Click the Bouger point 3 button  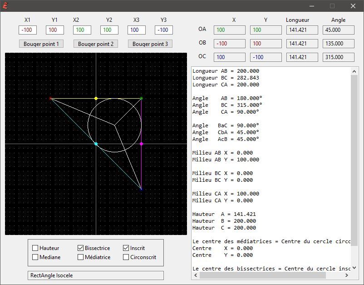click(x=150, y=44)
